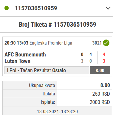The image size is (113, 115).
Task: Click the Engleska Premier Liga league label
Action: 51,43
